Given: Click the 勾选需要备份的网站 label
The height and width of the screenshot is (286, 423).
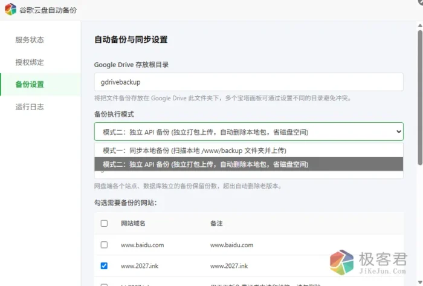Looking at the screenshot, I should [x=126, y=203].
